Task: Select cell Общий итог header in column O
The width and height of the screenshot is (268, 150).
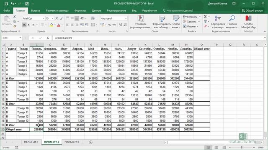Action: 201,49
